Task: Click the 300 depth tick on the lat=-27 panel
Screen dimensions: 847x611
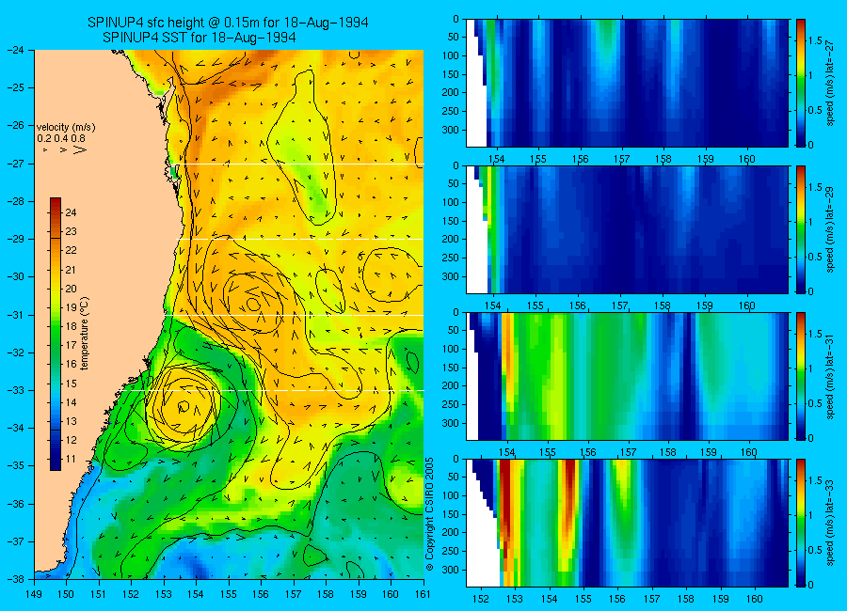Action: point(450,130)
